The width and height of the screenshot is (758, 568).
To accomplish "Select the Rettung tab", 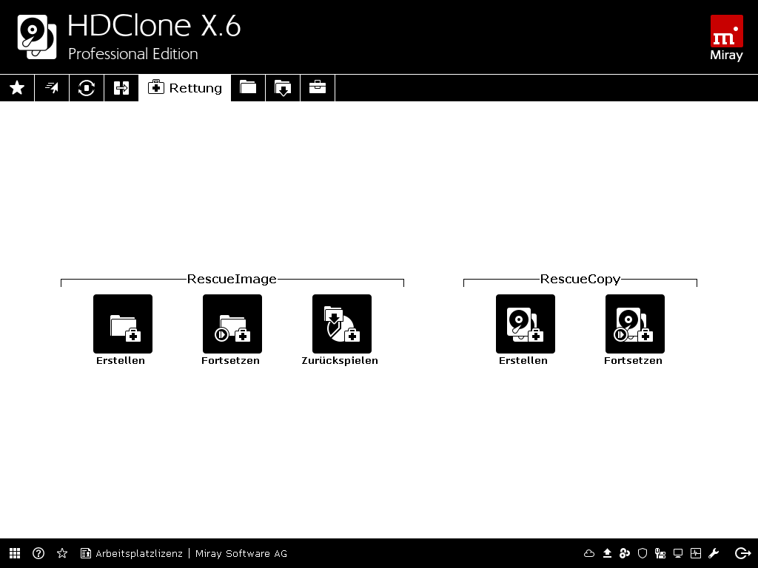I will (x=185, y=88).
